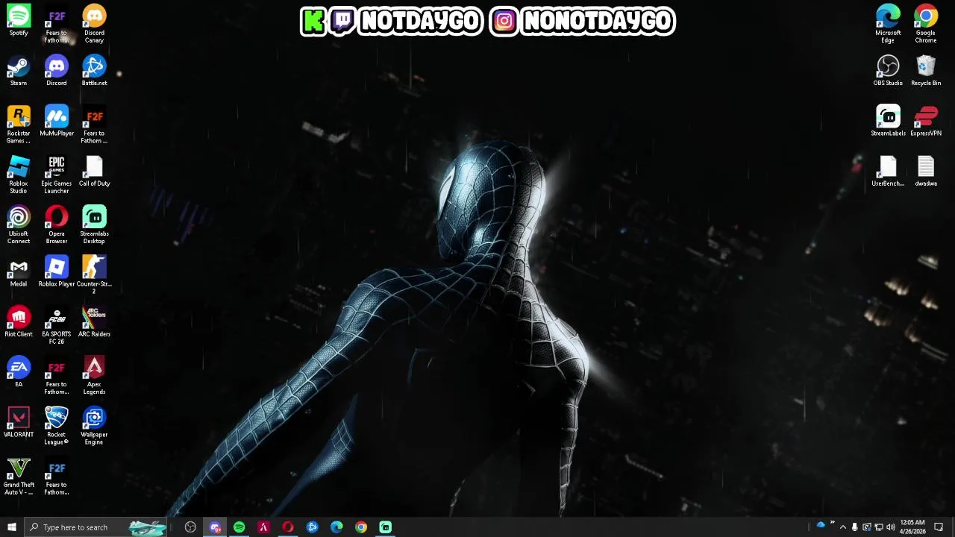This screenshot has width=955, height=537.
Task: Switch to Opera in the taskbar
Action: coord(288,527)
